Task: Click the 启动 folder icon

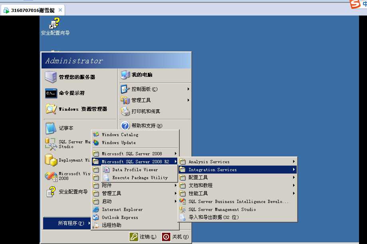Action: [x=96, y=201]
